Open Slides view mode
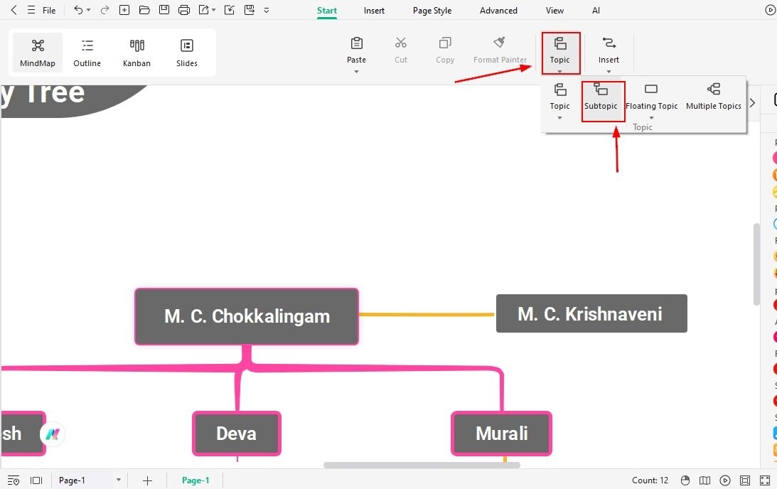The height and width of the screenshot is (489, 777). (x=186, y=52)
